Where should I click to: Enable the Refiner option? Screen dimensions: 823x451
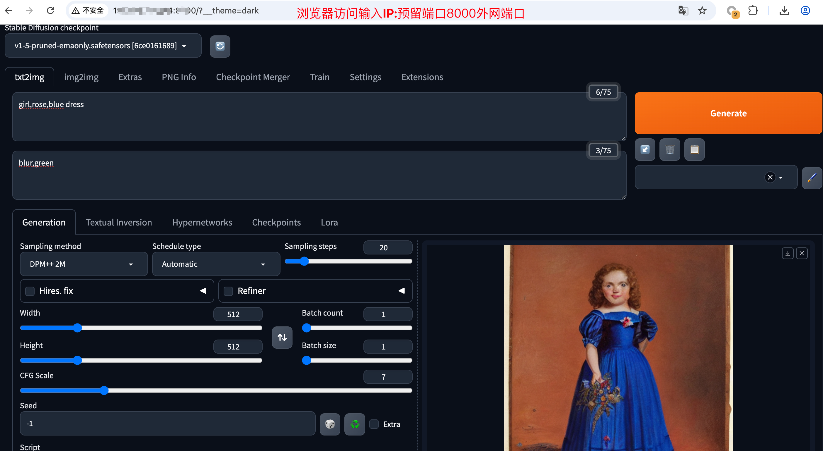pos(228,291)
